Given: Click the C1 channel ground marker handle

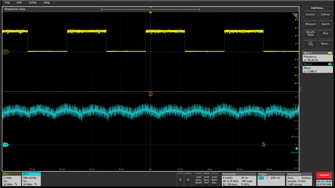Looking at the screenshot, I should coord(6,51).
